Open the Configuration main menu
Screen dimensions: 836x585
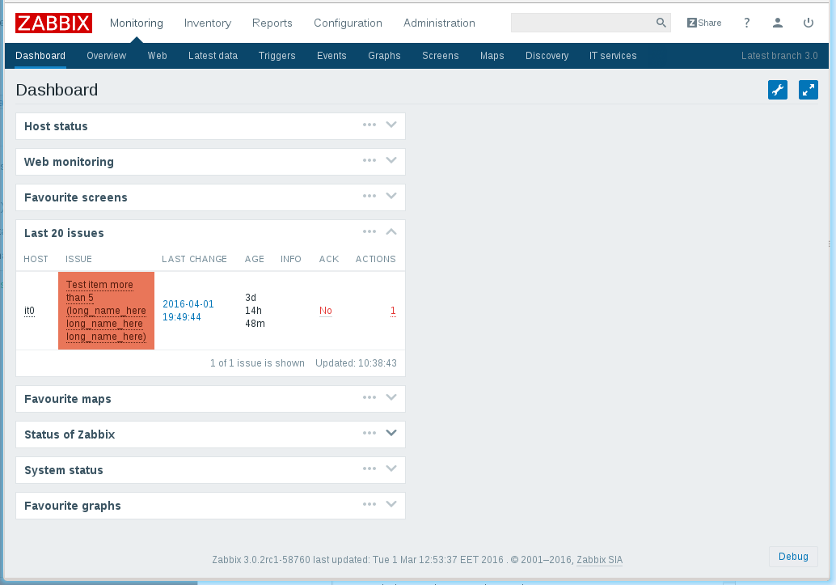(x=348, y=23)
